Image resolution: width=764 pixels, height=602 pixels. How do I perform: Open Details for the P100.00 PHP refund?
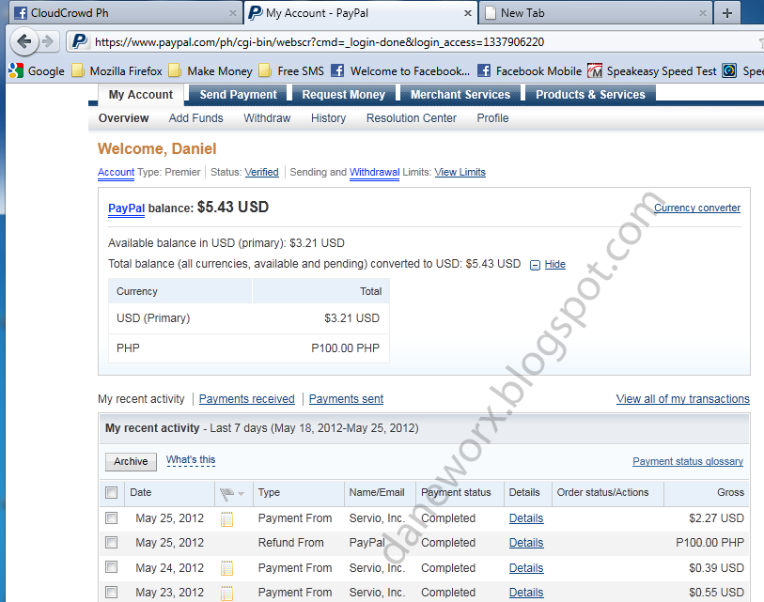tap(526, 543)
